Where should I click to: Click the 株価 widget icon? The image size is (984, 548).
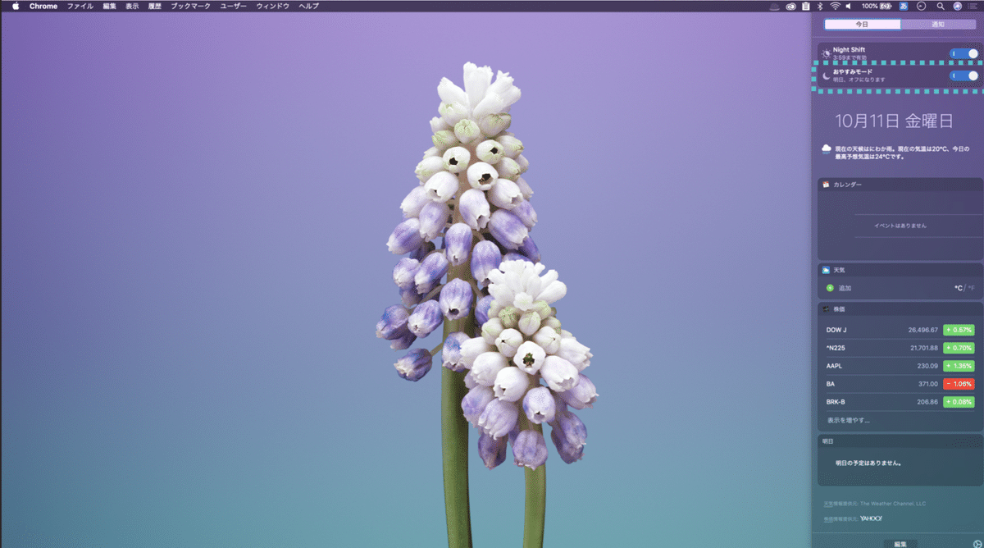(x=826, y=309)
